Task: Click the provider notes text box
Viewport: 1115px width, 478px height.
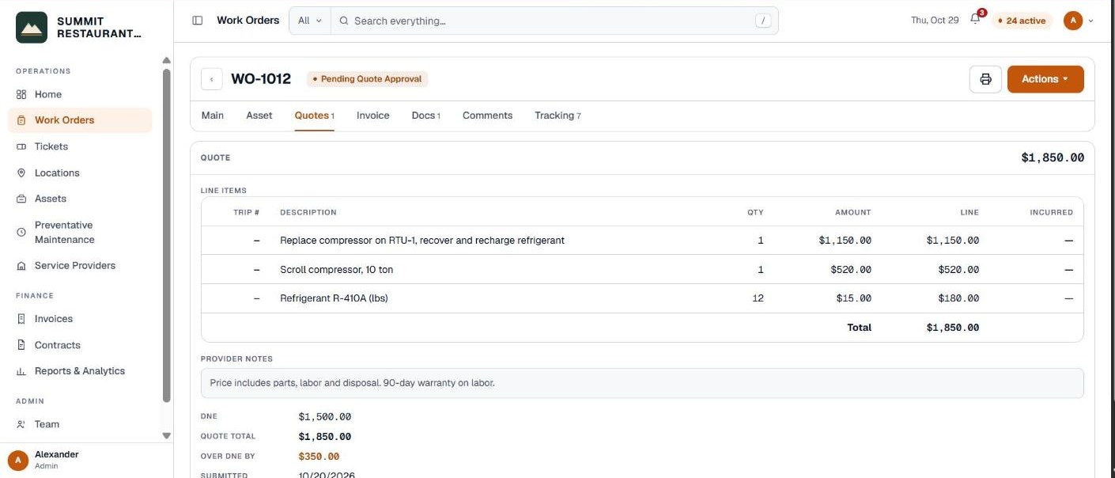Action: (642, 383)
